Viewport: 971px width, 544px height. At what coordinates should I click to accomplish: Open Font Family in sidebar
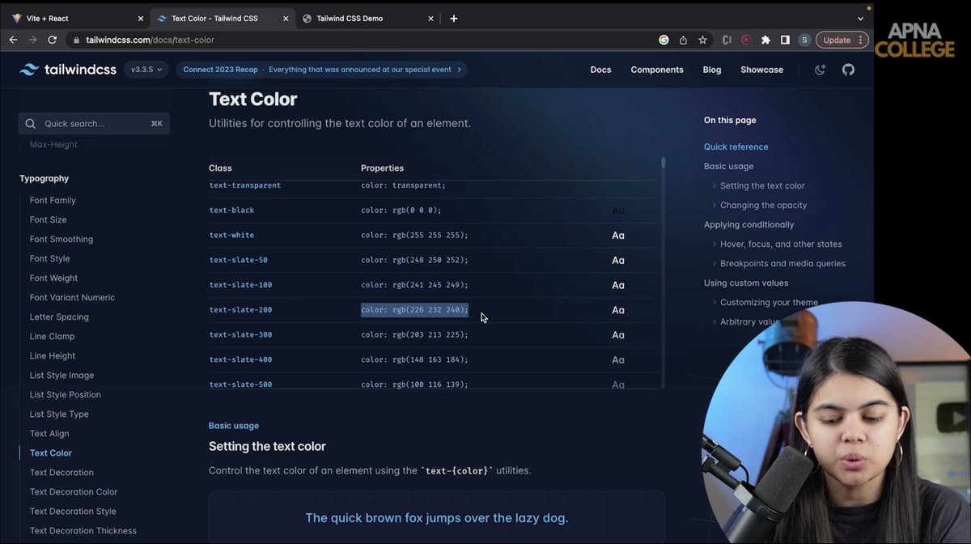pyautogui.click(x=53, y=200)
